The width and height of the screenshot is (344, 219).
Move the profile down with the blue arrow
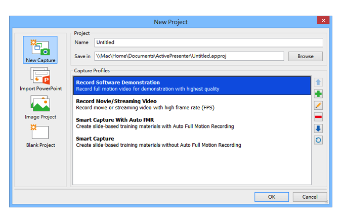click(318, 128)
